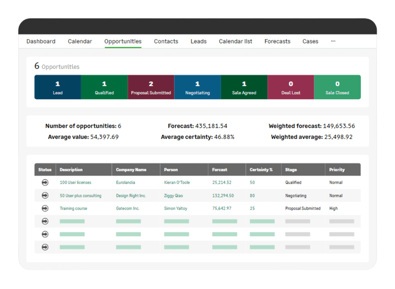
Task: Click status arrow in fourth table row
Action: [45, 221]
